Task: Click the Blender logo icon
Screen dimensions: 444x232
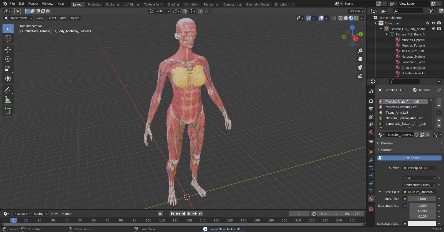Action: tap(5, 4)
